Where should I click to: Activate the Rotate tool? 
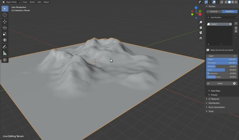click(x=5, y=28)
